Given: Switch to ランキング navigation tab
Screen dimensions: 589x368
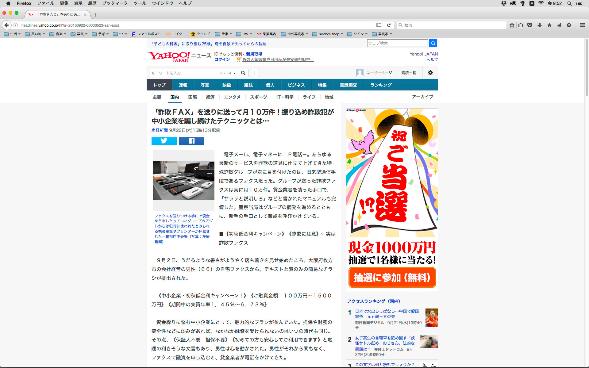Looking at the screenshot, I should 381,85.
